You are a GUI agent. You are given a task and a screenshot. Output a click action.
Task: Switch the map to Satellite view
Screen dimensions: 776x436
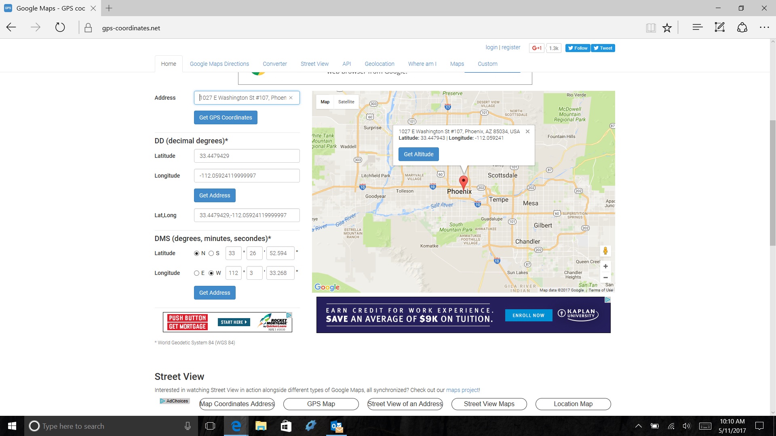[x=346, y=102]
